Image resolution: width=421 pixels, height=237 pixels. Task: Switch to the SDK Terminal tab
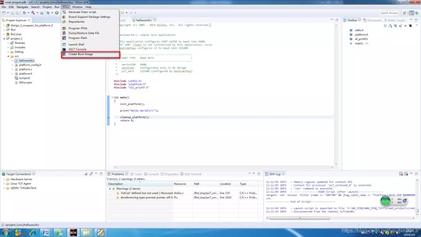tap(193, 174)
